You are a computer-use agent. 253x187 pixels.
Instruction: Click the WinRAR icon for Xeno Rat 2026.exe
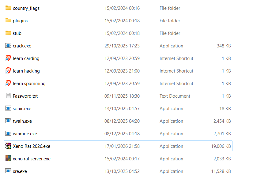(x=8, y=146)
